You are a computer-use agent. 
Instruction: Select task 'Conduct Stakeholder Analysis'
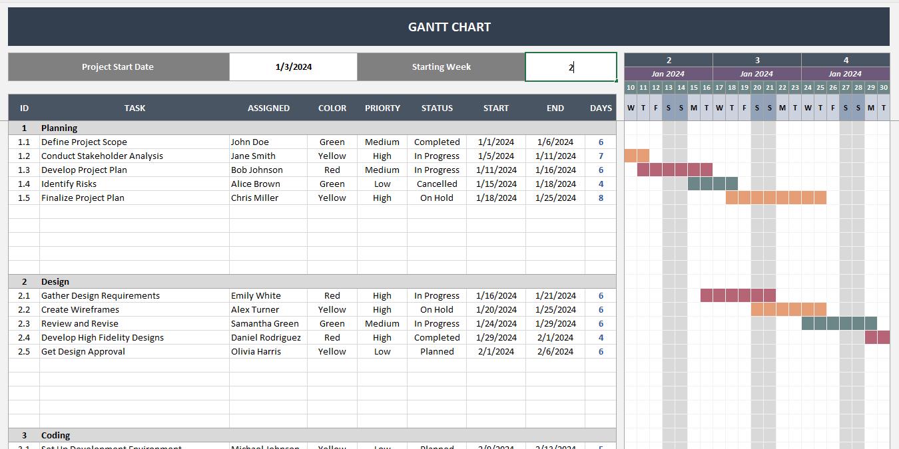[x=135, y=156]
